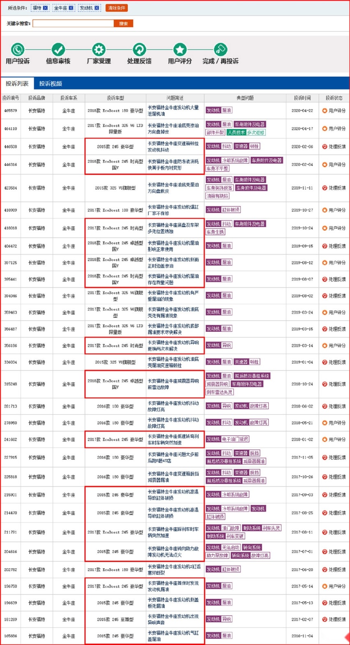This screenshot has width=350, height=645.
Task: Click the green 多次返修 tag
Action: [x=256, y=133]
